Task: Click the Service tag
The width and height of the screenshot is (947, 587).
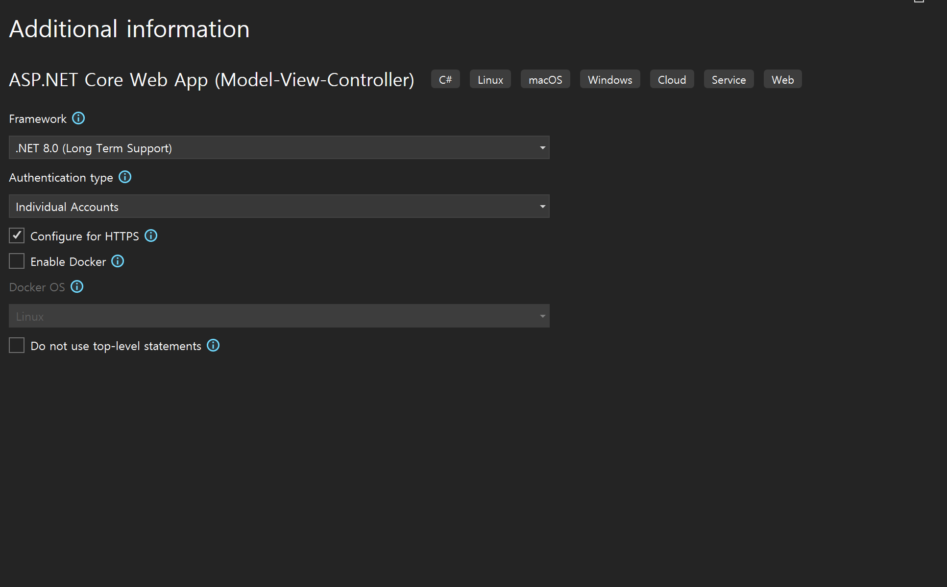Action: (x=728, y=80)
